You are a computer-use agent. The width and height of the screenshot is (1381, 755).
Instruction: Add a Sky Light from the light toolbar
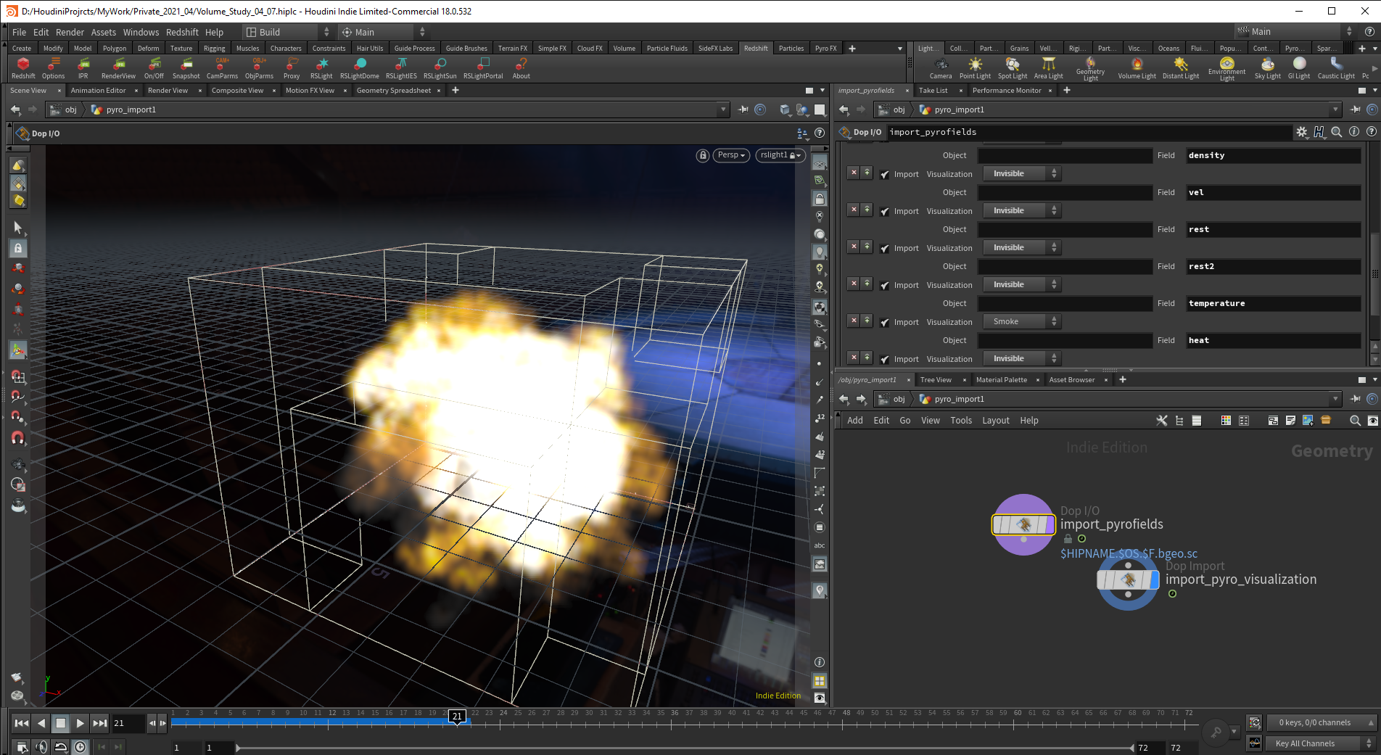[x=1266, y=69]
